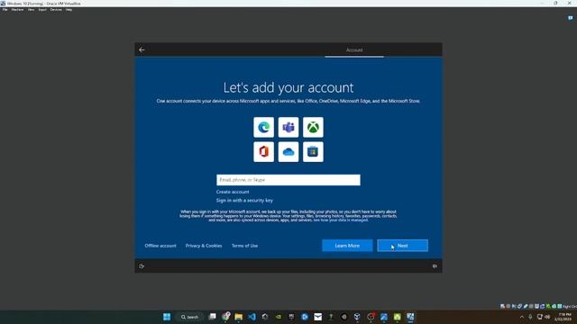
Task: Click the VirtualBox USB status icon
Action: pyautogui.click(x=526, y=306)
